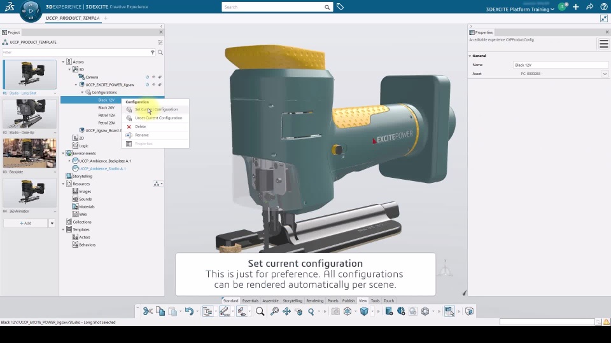Screen dimensions: 611x343
Task: Collapse the Environments tree node
Action: 63,153
